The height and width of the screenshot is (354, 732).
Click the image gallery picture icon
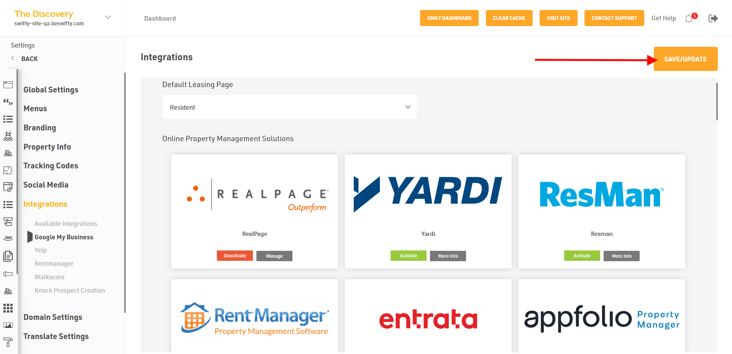coord(8,325)
